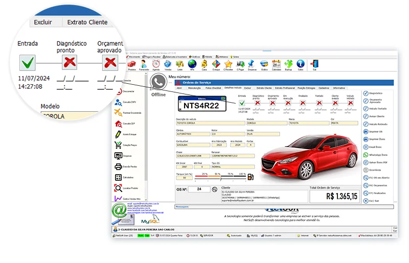Toggle the Testado status box

pyautogui.click(x=319, y=103)
